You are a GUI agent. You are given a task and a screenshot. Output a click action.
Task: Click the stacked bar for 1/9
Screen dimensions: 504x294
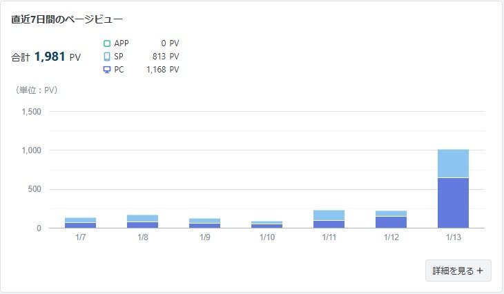coord(204,223)
